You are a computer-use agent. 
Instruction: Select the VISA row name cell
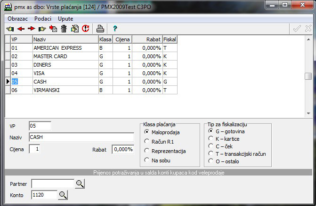65,73
